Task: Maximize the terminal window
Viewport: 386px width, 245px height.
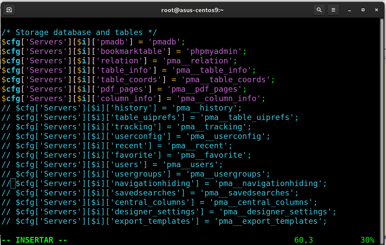Action: point(363,10)
